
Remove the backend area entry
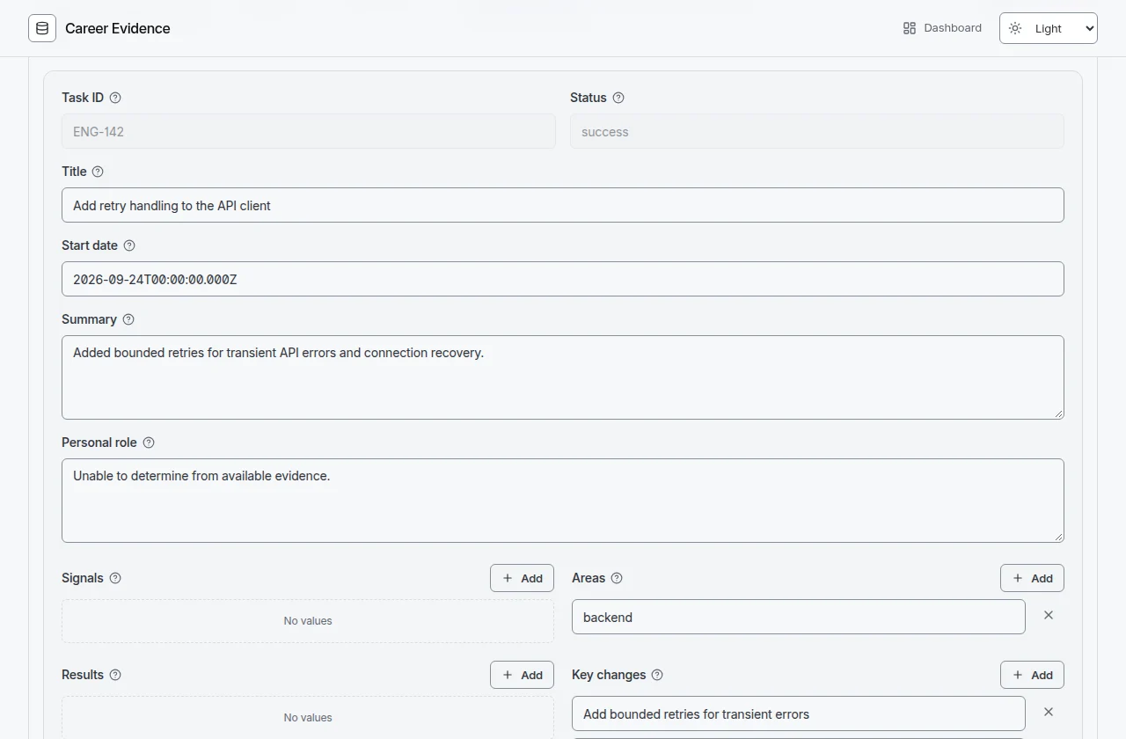pyautogui.click(x=1049, y=615)
